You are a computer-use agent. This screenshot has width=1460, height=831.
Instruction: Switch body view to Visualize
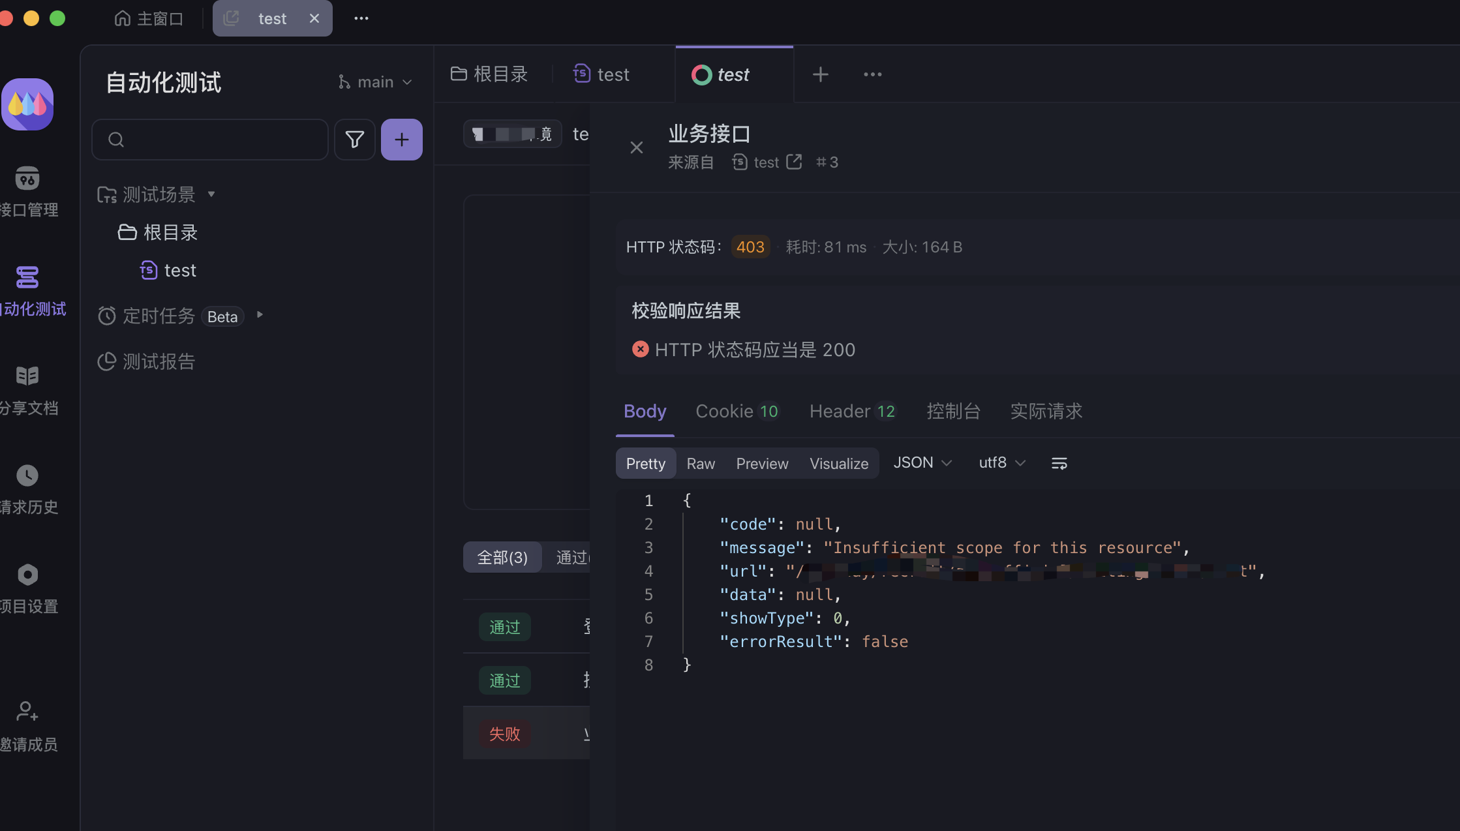coord(839,464)
